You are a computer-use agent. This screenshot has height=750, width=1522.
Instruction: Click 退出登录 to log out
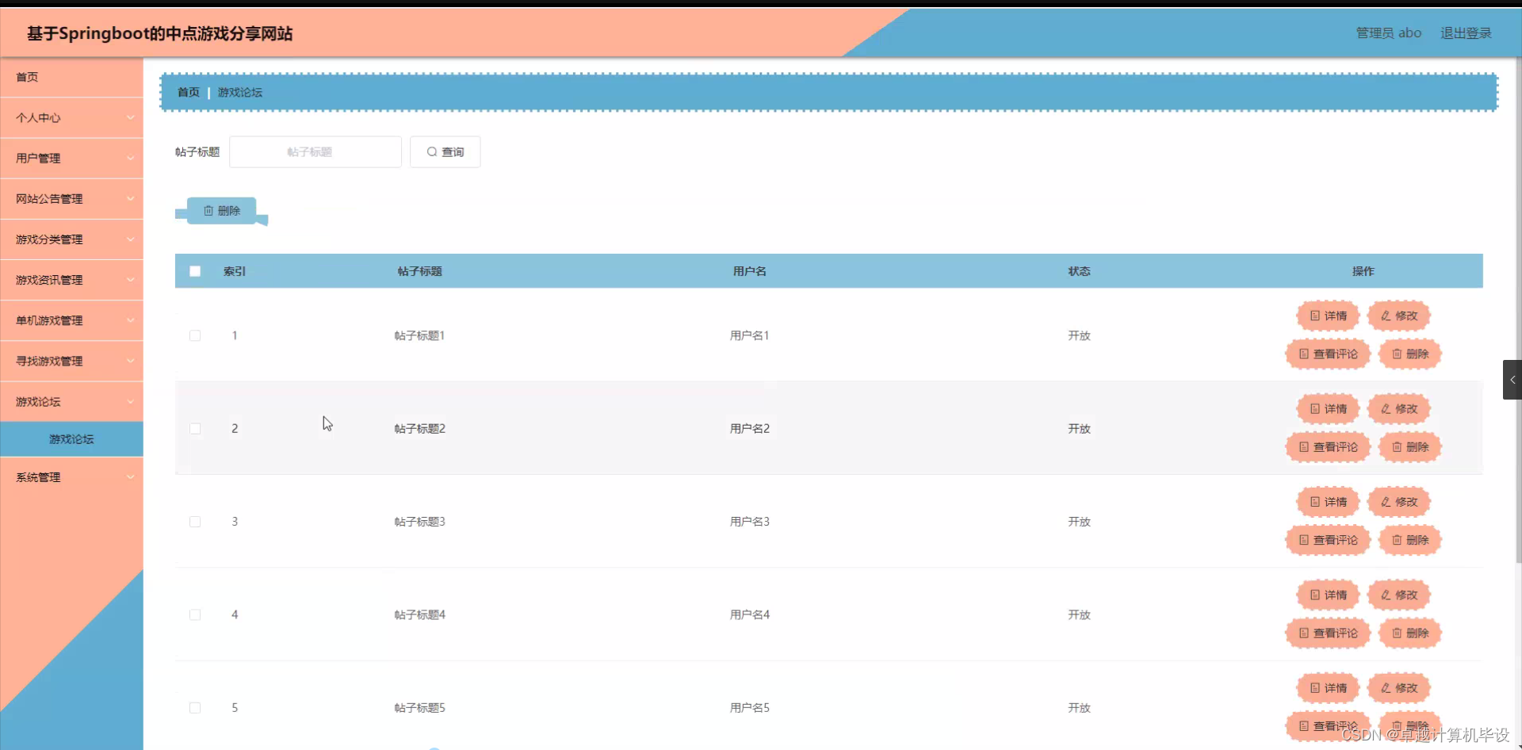[1464, 33]
